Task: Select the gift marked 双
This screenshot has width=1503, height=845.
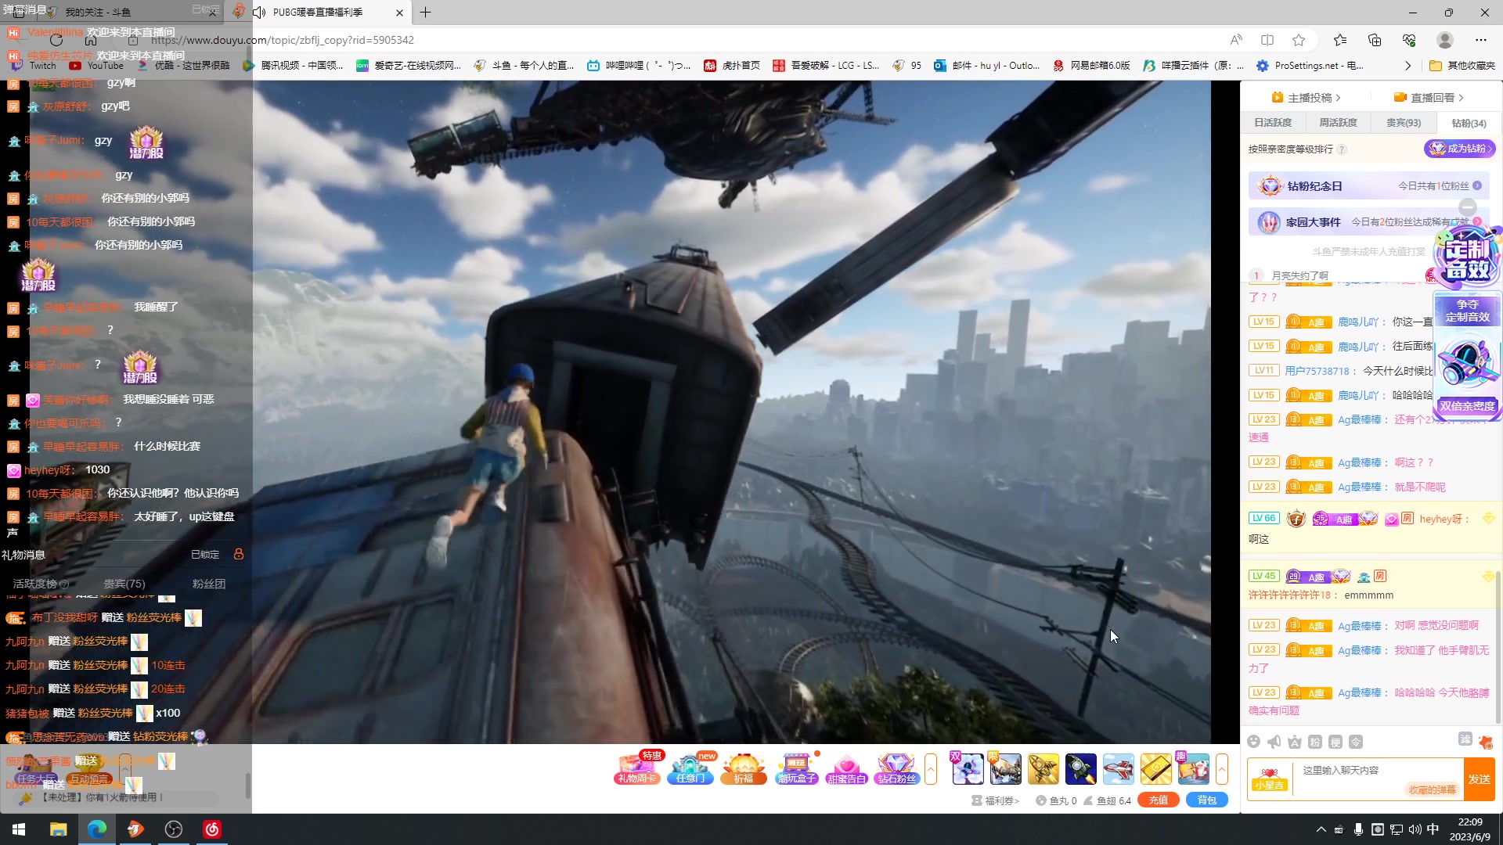Action: (x=968, y=769)
